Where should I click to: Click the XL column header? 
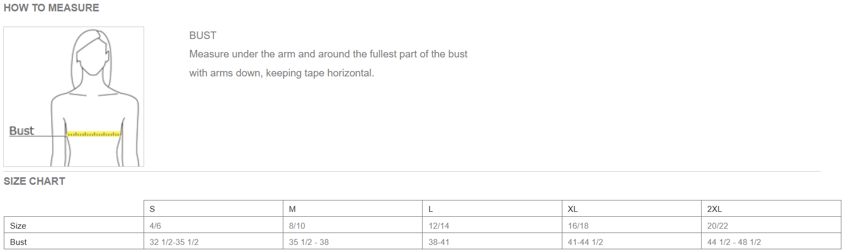572,209
